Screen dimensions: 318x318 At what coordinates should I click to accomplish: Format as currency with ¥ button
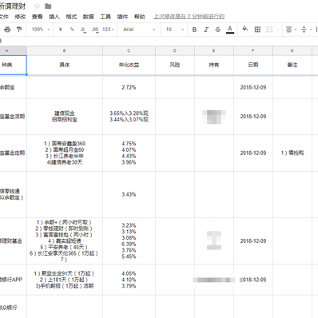click(61, 30)
